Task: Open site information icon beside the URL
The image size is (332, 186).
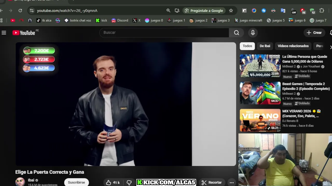Action: [x=32, y=11]
